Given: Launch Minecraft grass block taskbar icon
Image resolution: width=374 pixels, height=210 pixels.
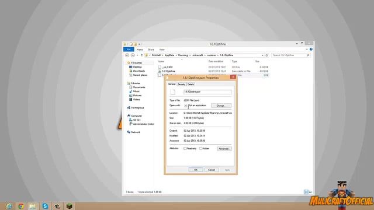Looking at the screenshot, I should pyautogui.click(x=70, y=206).
